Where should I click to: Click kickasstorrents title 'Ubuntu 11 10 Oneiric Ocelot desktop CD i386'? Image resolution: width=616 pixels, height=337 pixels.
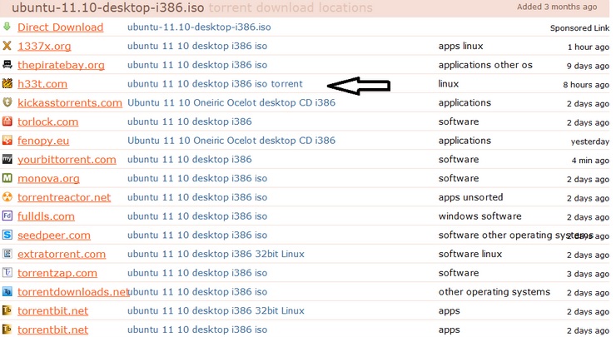(x=231, y=102)
